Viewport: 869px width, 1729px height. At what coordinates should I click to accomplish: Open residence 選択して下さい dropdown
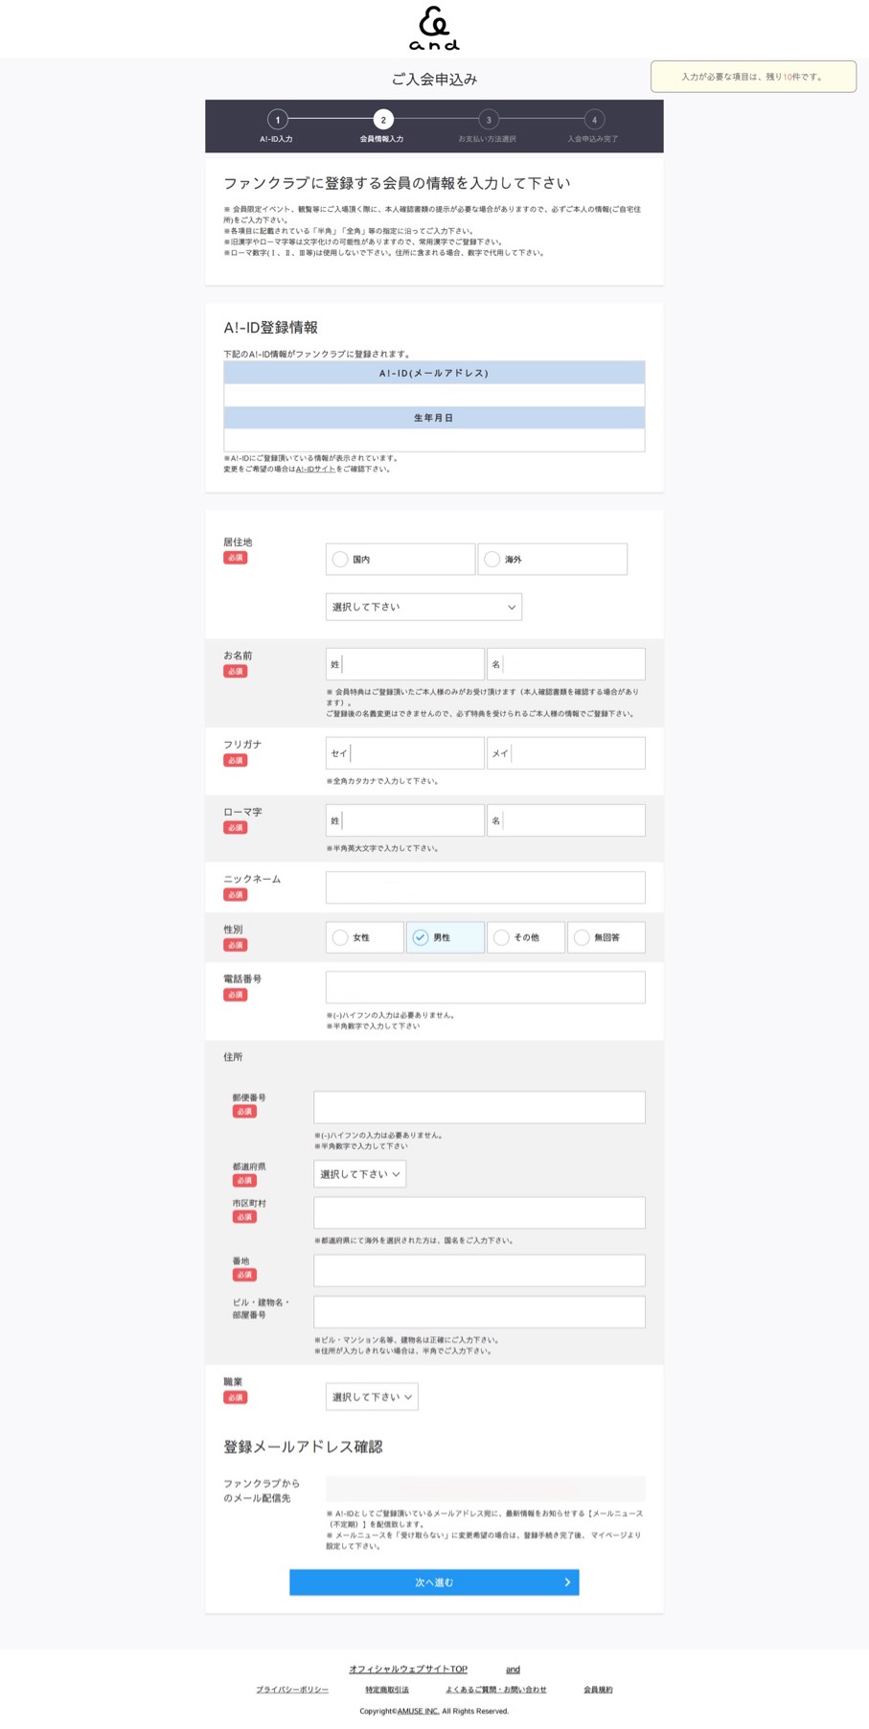point(423,607)
